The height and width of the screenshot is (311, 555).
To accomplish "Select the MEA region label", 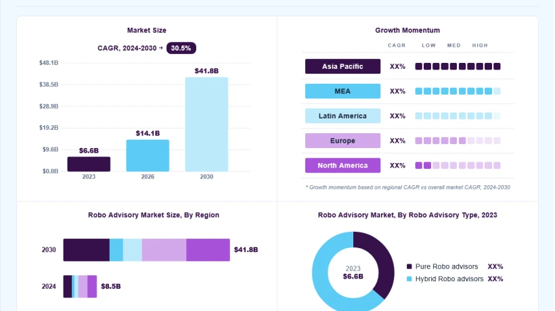I will [x=342, y=91].
